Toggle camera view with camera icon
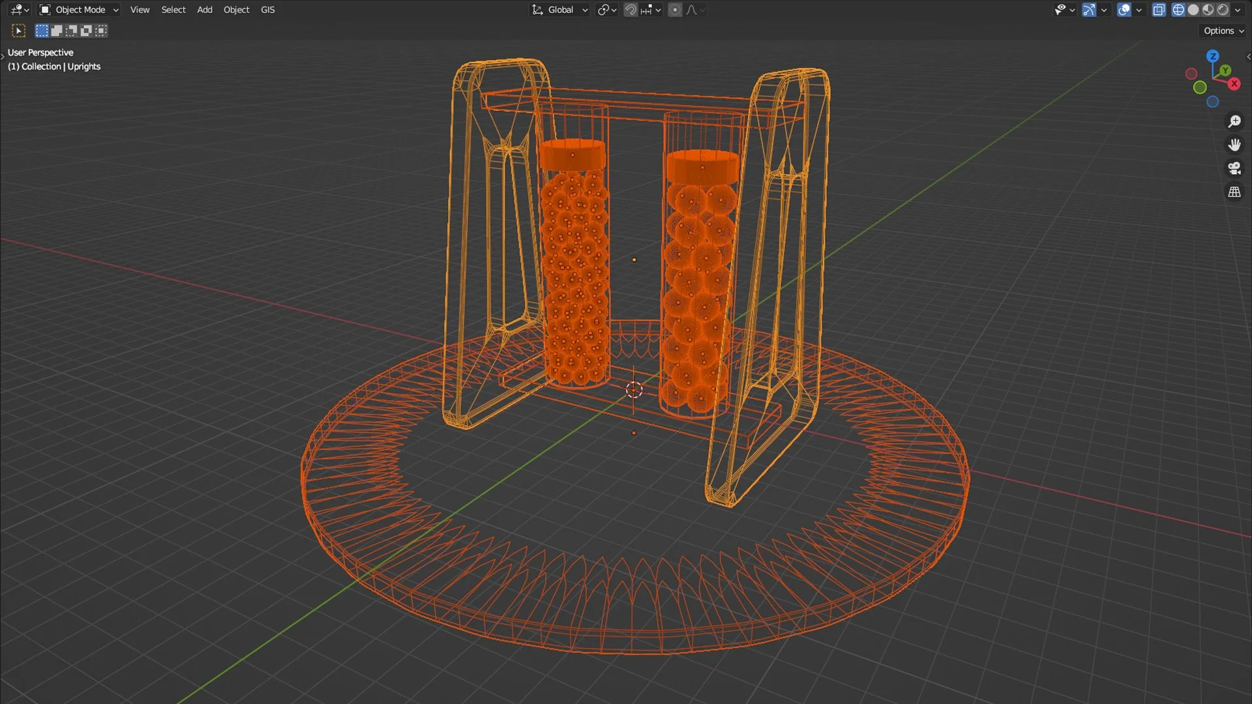Viewport: 1252px width, 704px height. pos(1234,168)
